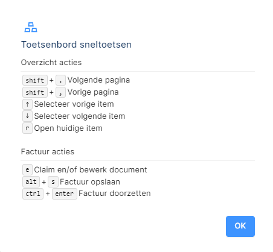Click the 'e' key badge
Screen dimensions: 273x252
27,170
